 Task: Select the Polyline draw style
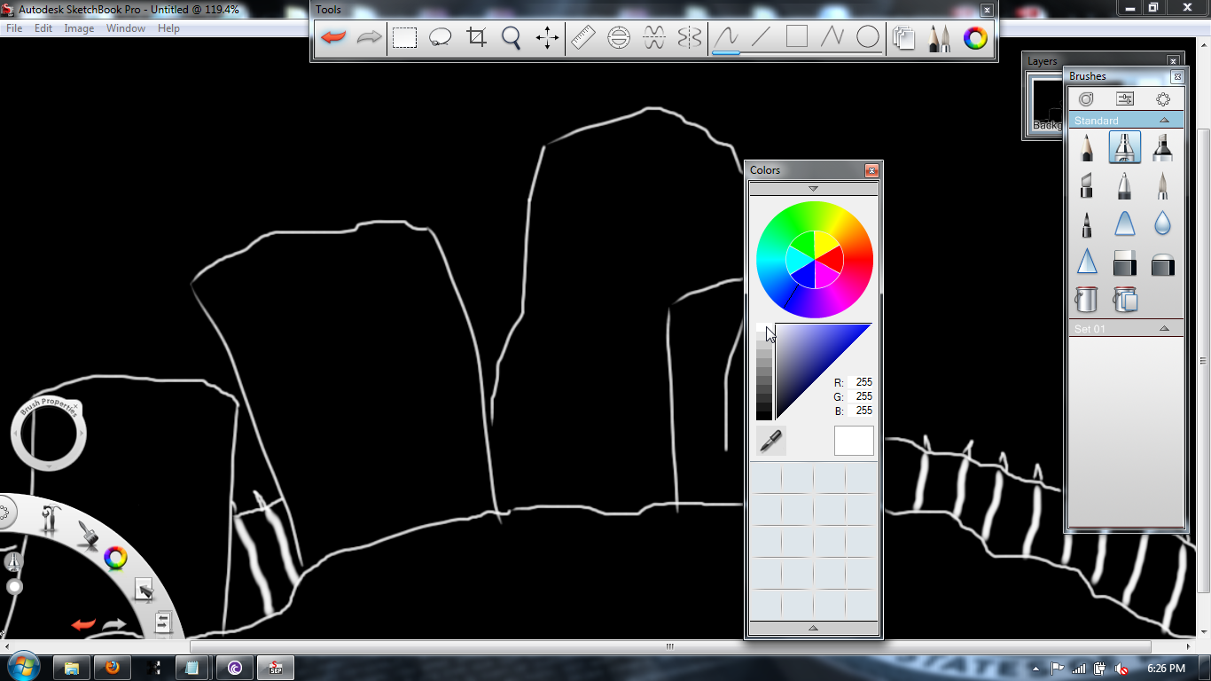click(x=832, y=37)
